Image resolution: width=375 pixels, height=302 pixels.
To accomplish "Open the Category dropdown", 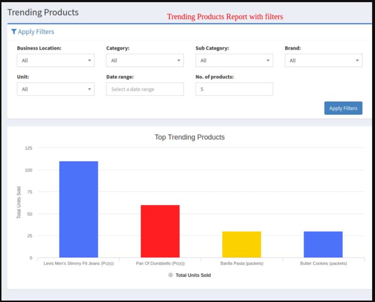I will pos(145,60).
